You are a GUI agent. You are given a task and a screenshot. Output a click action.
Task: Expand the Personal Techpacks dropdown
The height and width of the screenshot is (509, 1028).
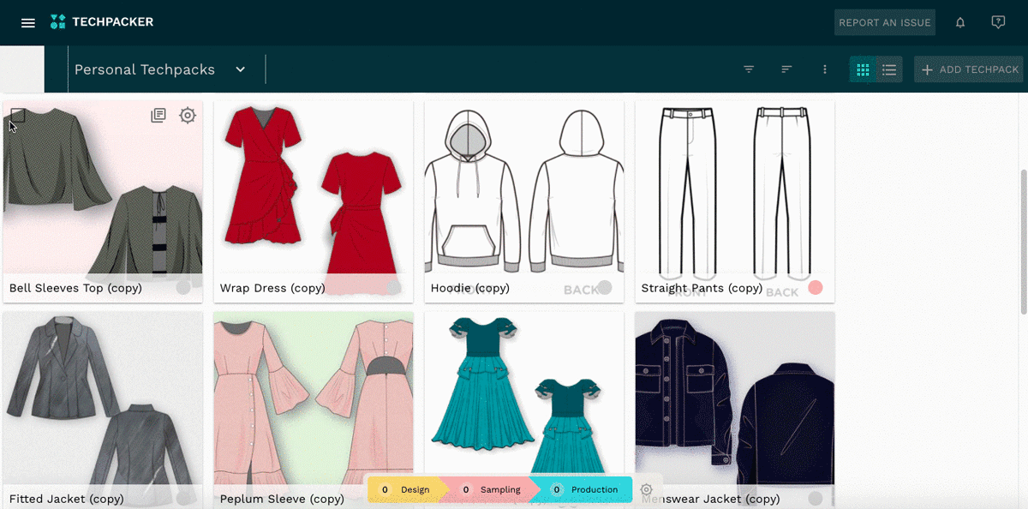pos(241,69)
